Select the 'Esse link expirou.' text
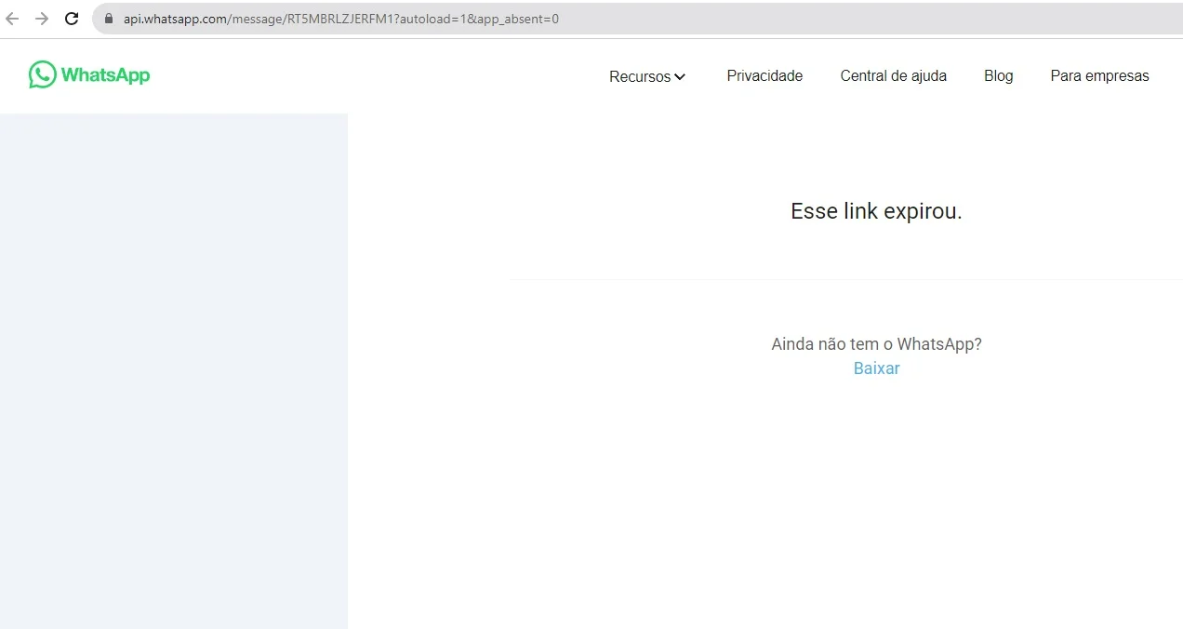This screenshot has height=629, width=1183. (876, 211)
